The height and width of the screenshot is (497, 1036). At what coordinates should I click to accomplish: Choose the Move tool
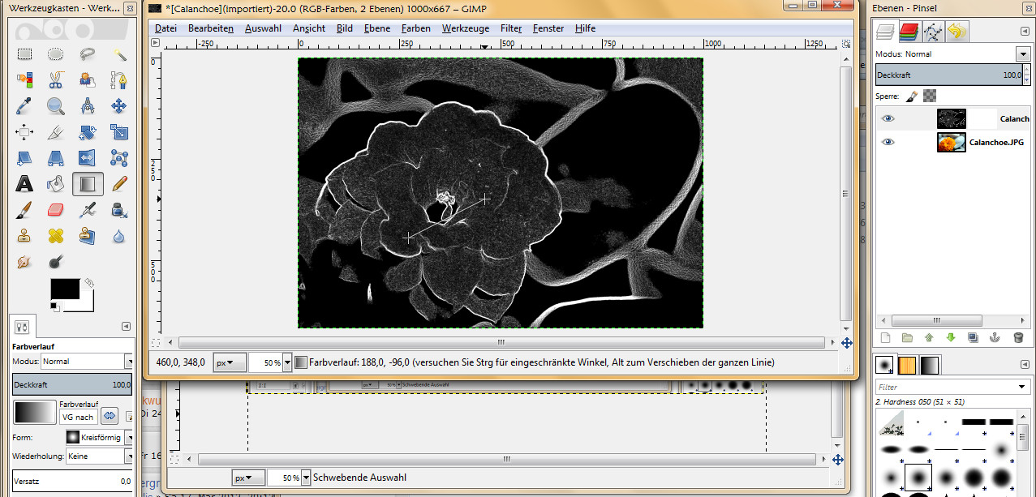pyautogui.click(x=119, y=105)
